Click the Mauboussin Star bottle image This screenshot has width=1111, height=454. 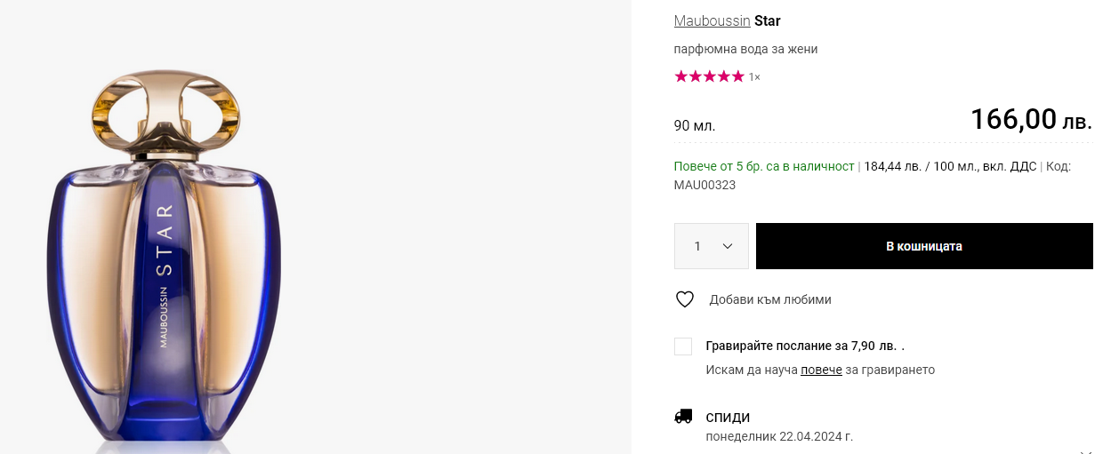point(165,258)
